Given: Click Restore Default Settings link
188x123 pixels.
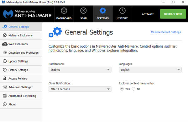Looking at the screenshot, I should point(166,32).
